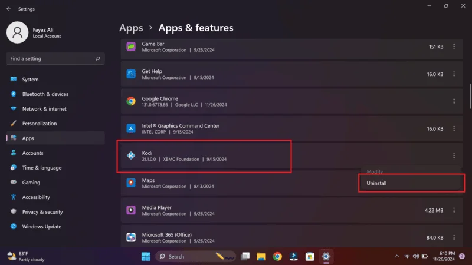Open Personalization settings
This screenshot has height=265, width=472.
[x=55, y=124]
